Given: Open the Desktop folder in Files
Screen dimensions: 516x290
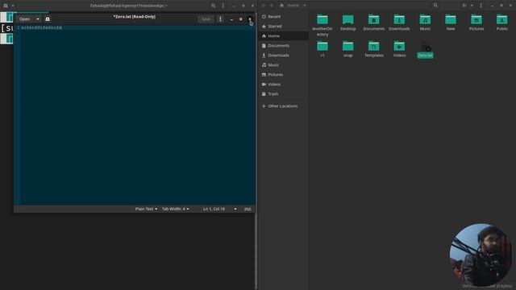Looking at the screenshot, I should (x=347, y=23).
